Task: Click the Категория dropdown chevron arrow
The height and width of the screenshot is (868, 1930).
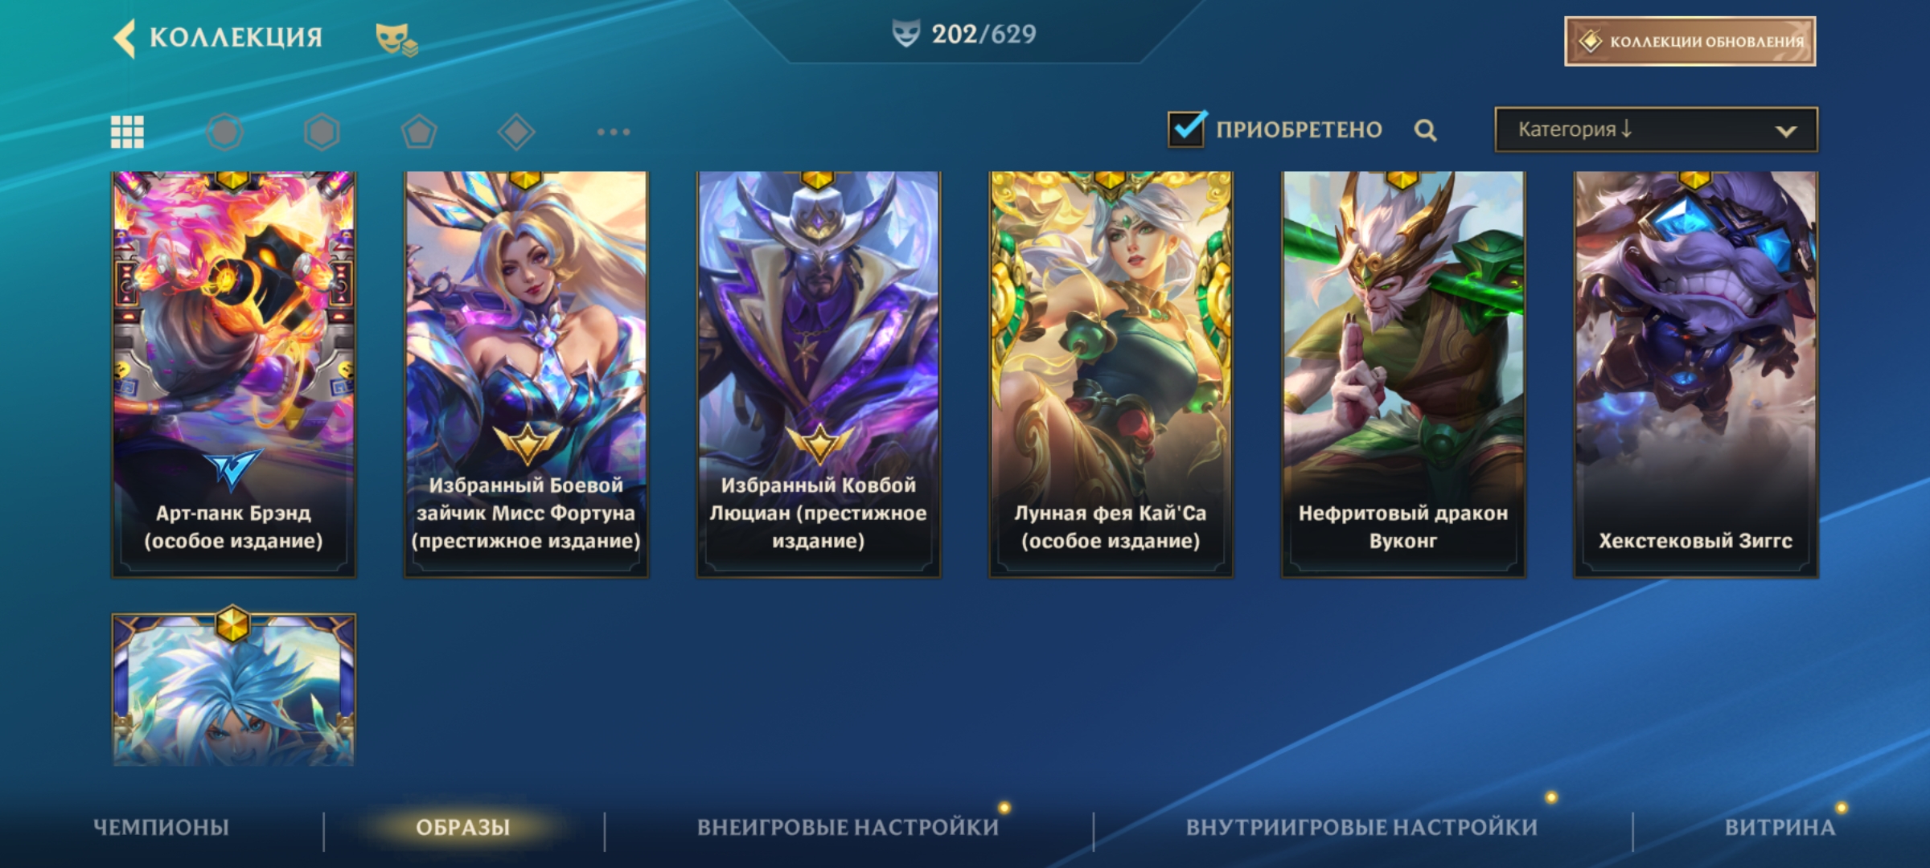Action: (x=1785, y=131)
